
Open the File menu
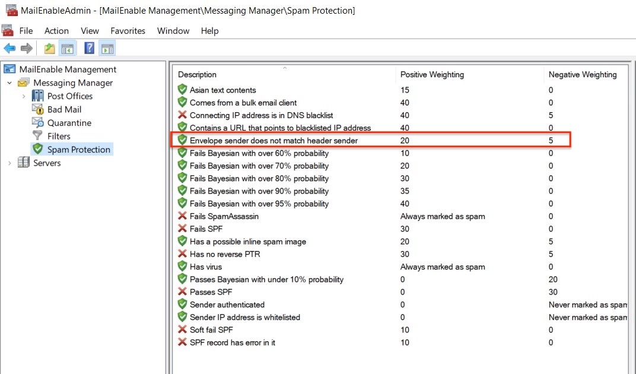point(26,31)
